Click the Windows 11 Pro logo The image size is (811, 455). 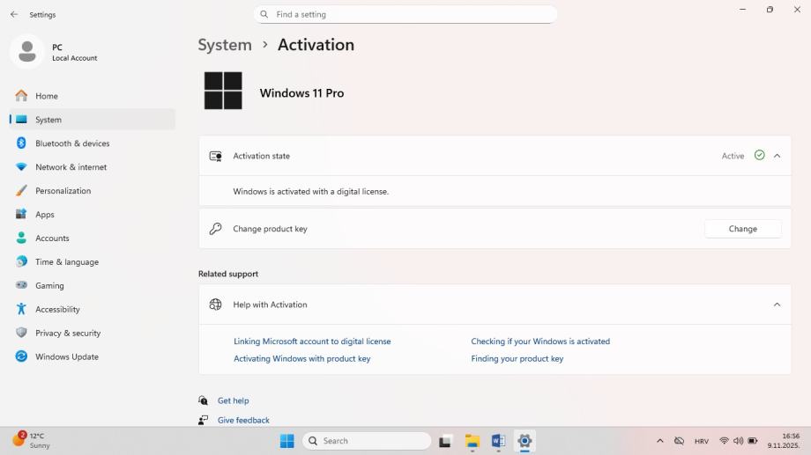pos(223,91)
